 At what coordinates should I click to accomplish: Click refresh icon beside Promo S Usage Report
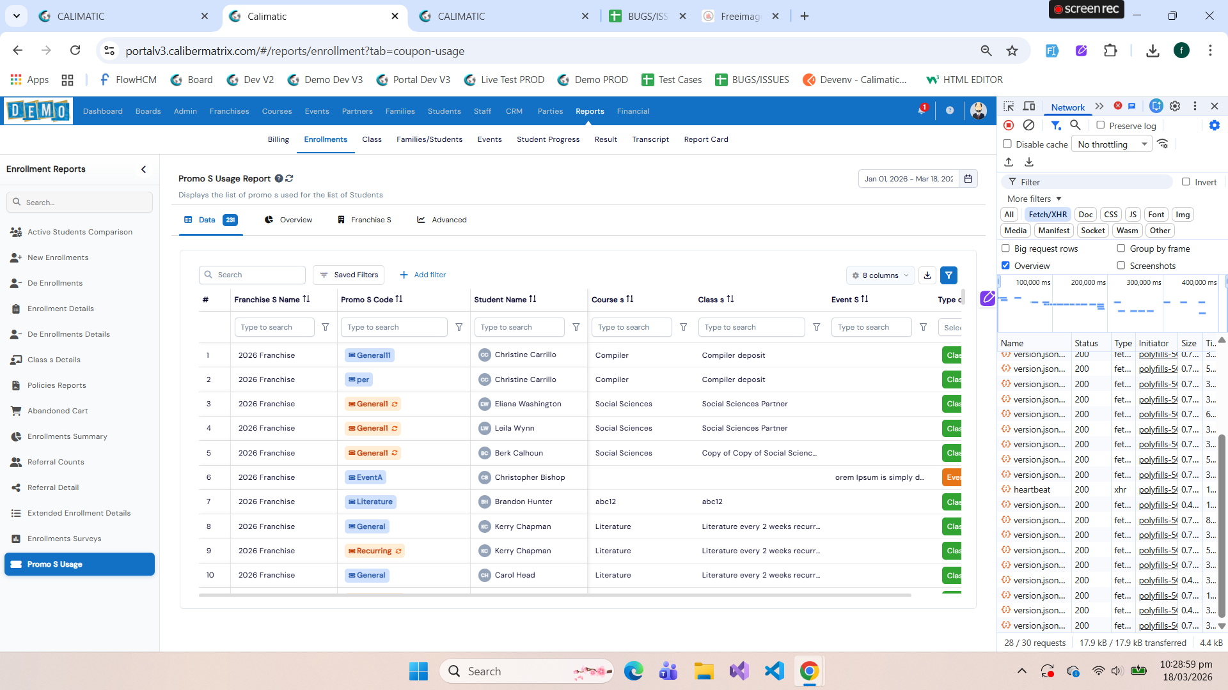click(290, 179)
